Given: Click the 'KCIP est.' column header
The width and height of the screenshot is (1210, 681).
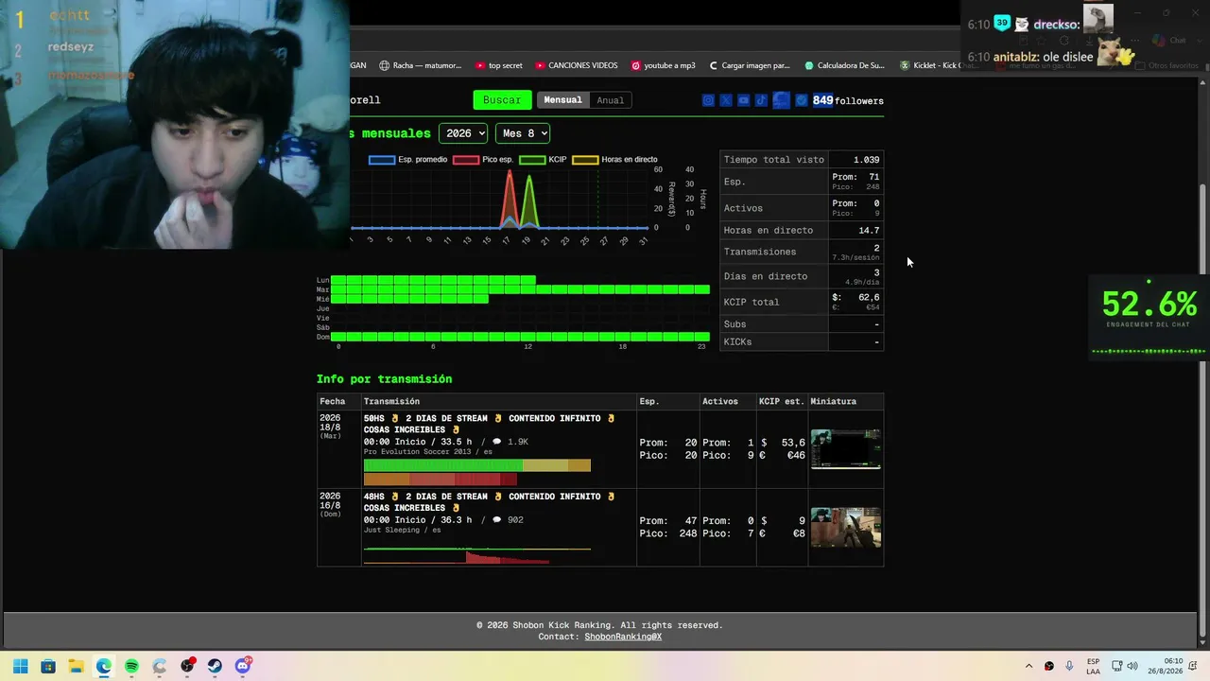Looking at the screenshot, I should (x=781, y=401).
